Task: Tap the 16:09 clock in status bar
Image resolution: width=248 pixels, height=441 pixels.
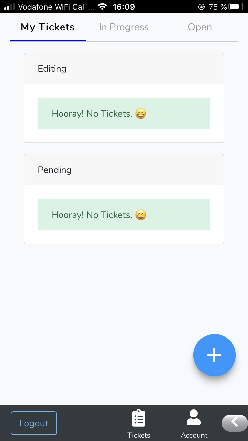Action: click(x=124, y=7)
